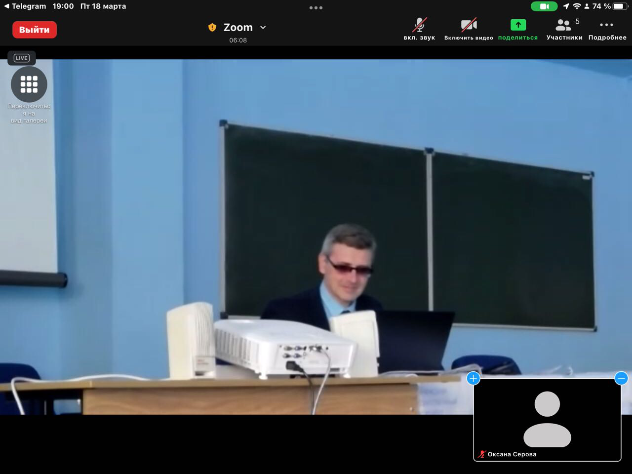The image size is (632, 474).
Task: Tap green camera-in-use status pill
Action: point(544,6)
